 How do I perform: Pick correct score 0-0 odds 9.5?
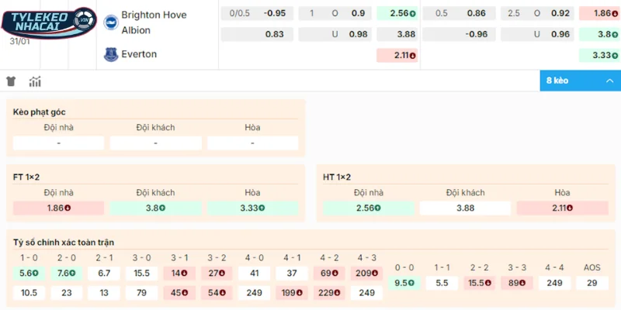(x=404, y=283)
